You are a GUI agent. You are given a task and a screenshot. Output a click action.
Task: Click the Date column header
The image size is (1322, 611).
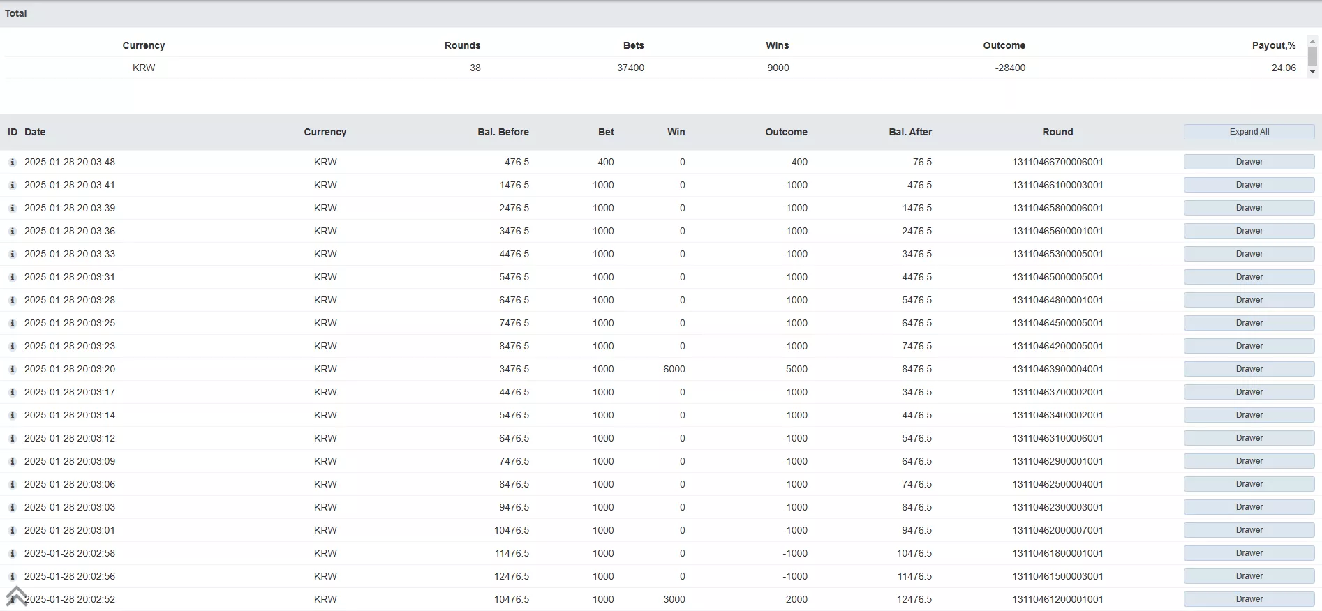(35, 132)
